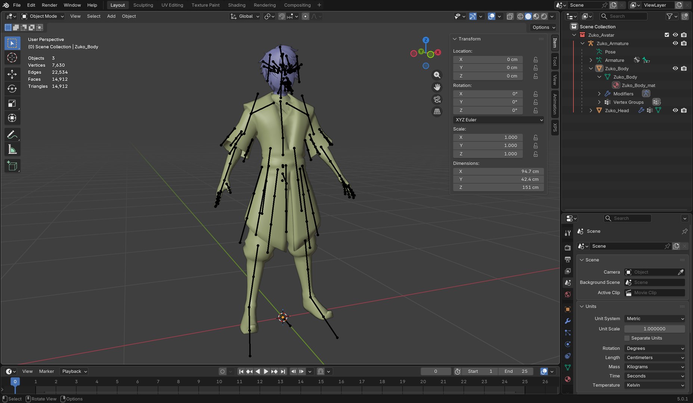Open the Length Centimeters dropdown
This screenshot has height=403, width=693.
point(655,357)
